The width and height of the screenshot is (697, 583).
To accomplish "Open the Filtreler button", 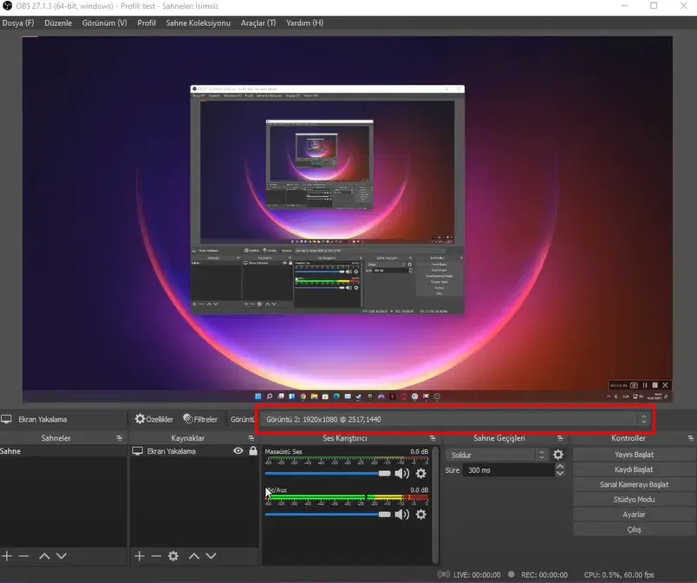I will [200, 419].
